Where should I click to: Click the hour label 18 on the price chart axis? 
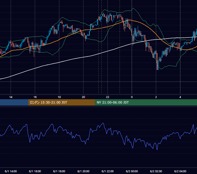59,97
